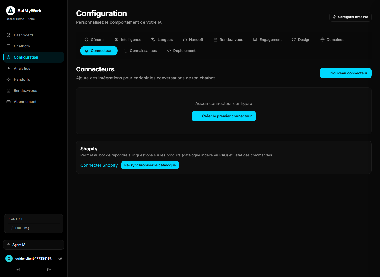Click the 'Aucun connecteur configuré' message
This screenshot has height=277, width=380.
(x=224, y=103)
